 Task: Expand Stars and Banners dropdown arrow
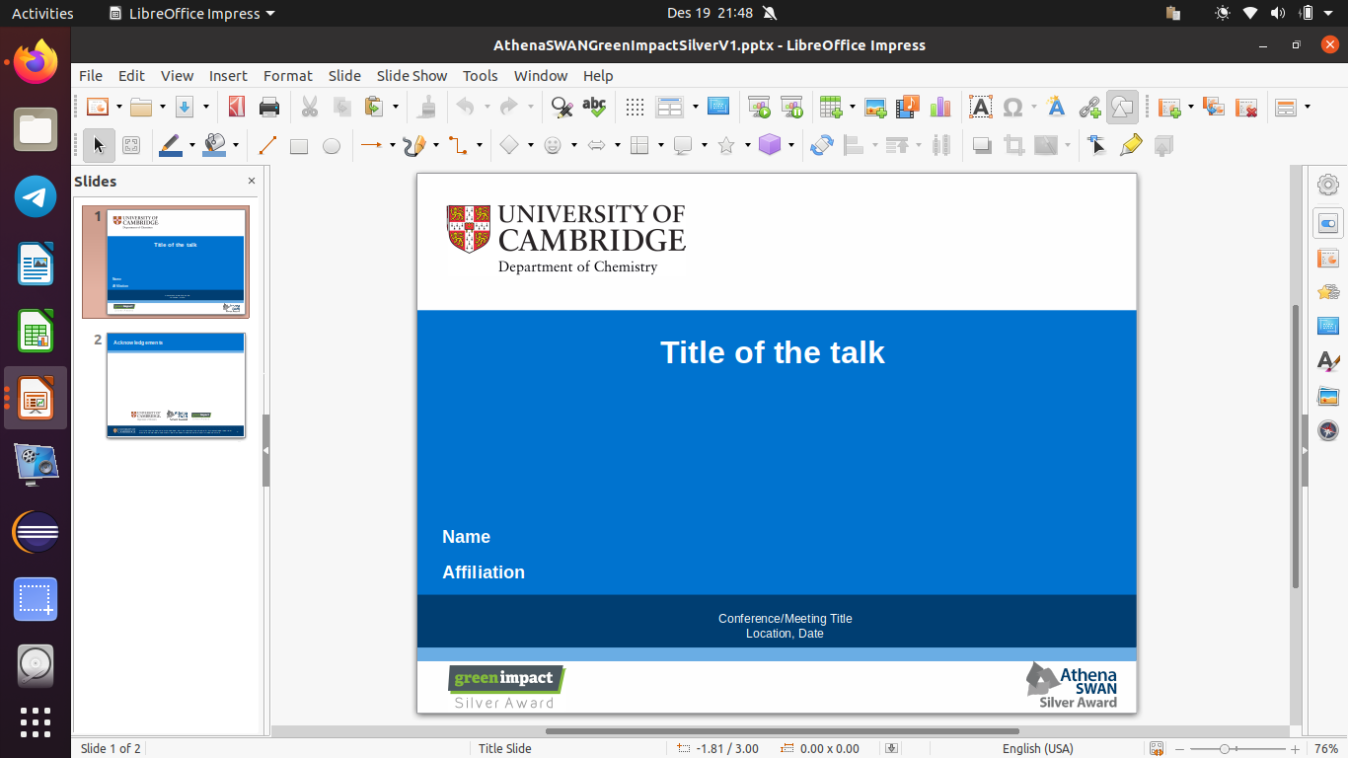[747, 146]
